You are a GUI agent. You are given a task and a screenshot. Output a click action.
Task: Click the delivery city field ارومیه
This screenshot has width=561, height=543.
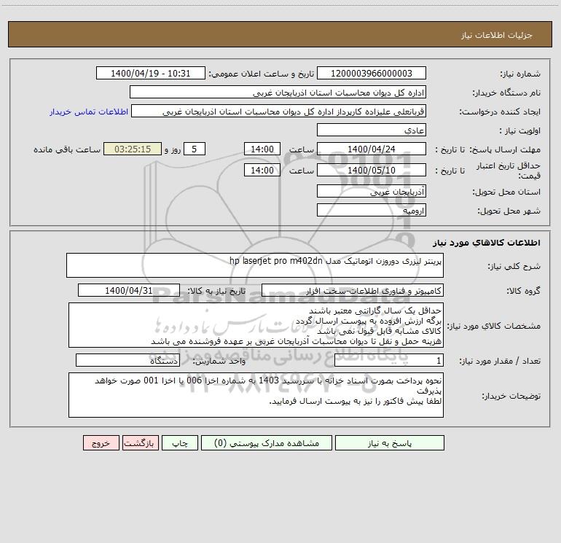[x=372, y=211]
